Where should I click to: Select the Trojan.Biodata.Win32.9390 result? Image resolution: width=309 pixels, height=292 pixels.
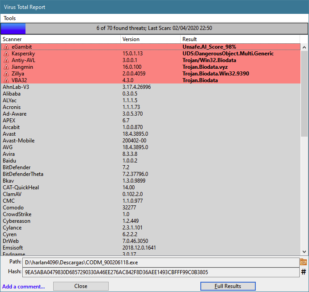(x=216, y=74)
